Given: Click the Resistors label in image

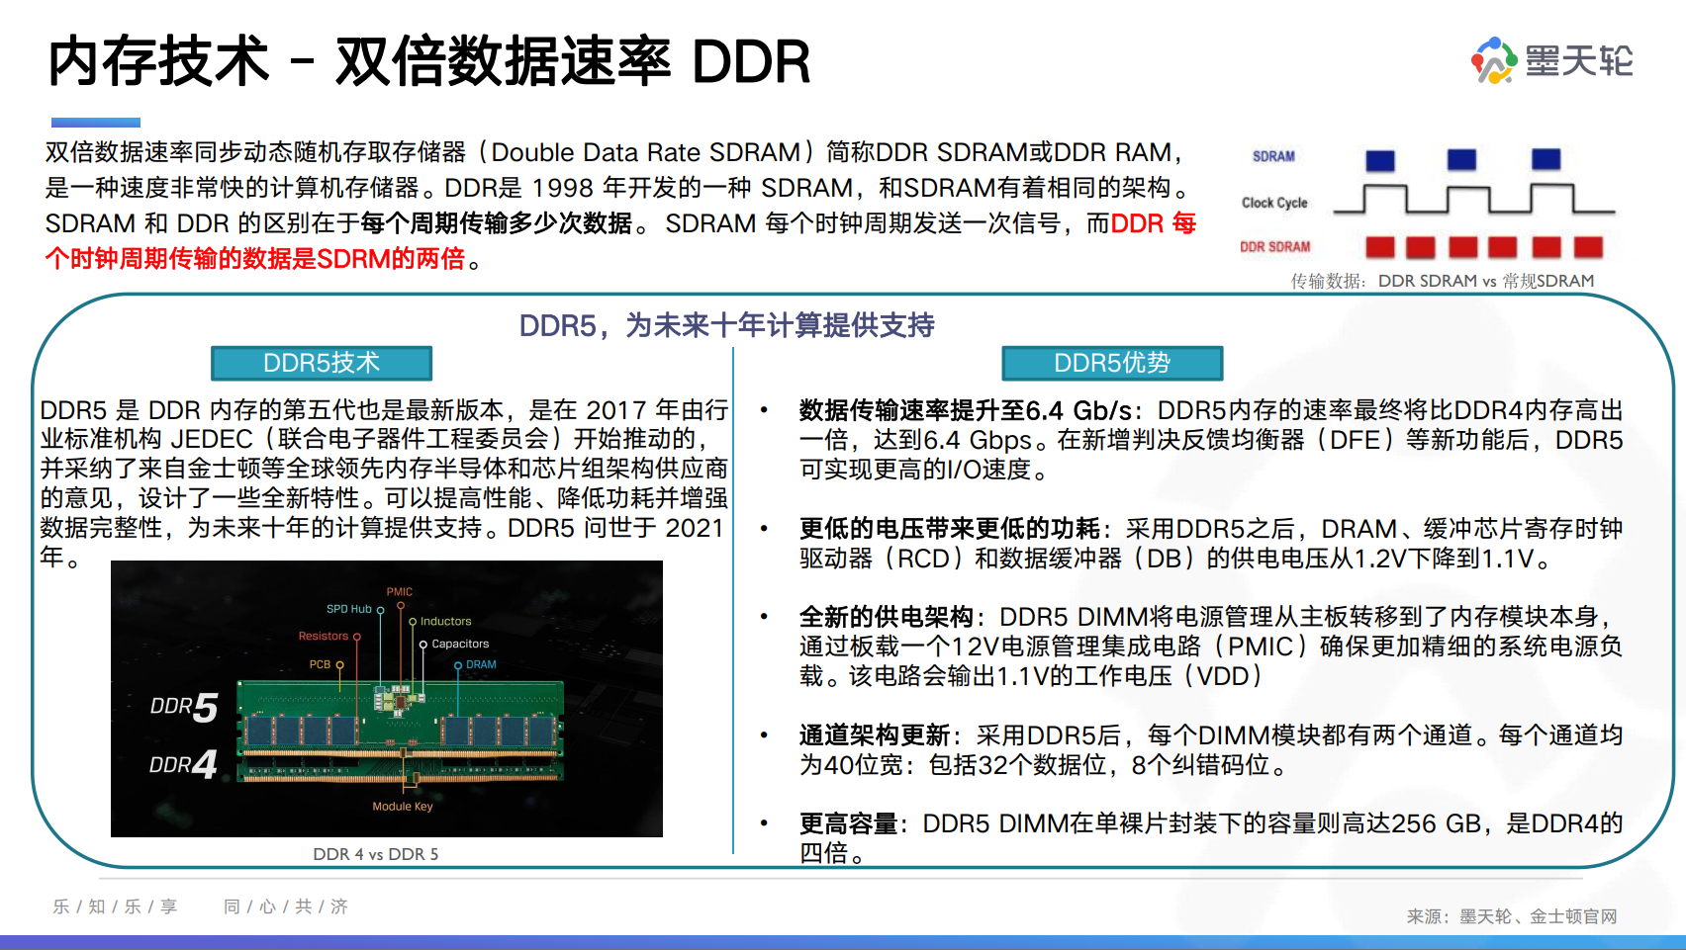Looking at the screenshot, I should coord(324,636).
